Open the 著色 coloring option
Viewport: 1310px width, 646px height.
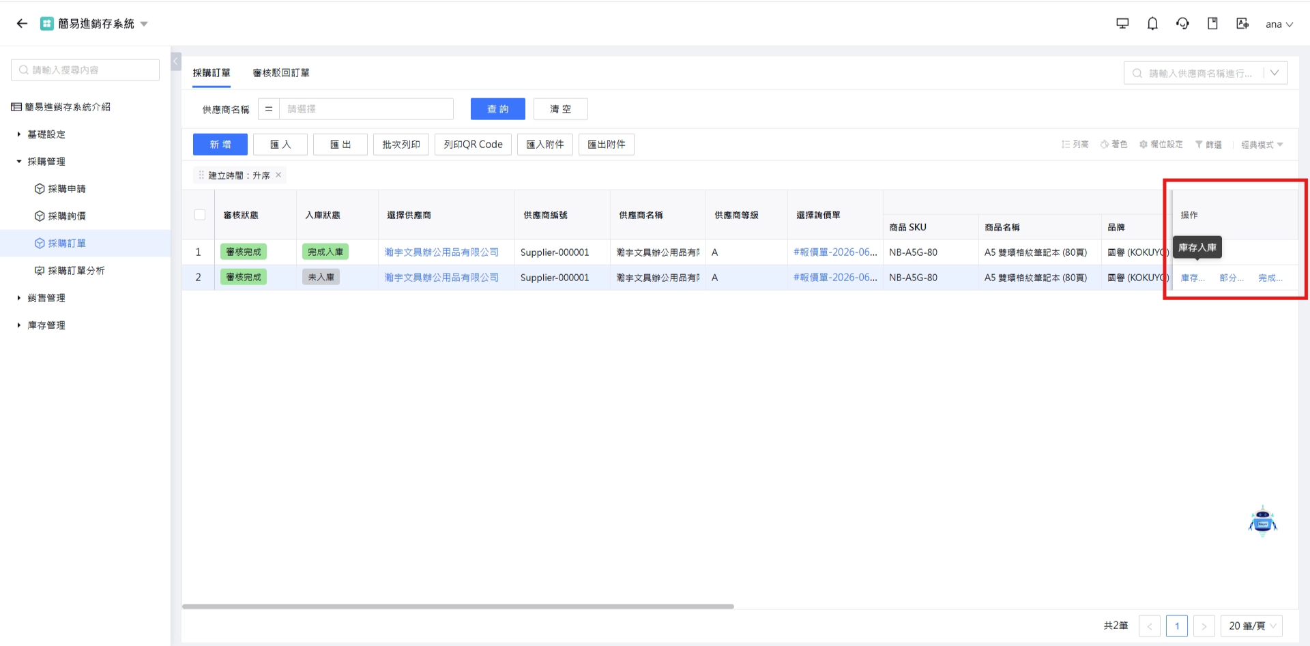1114,145
